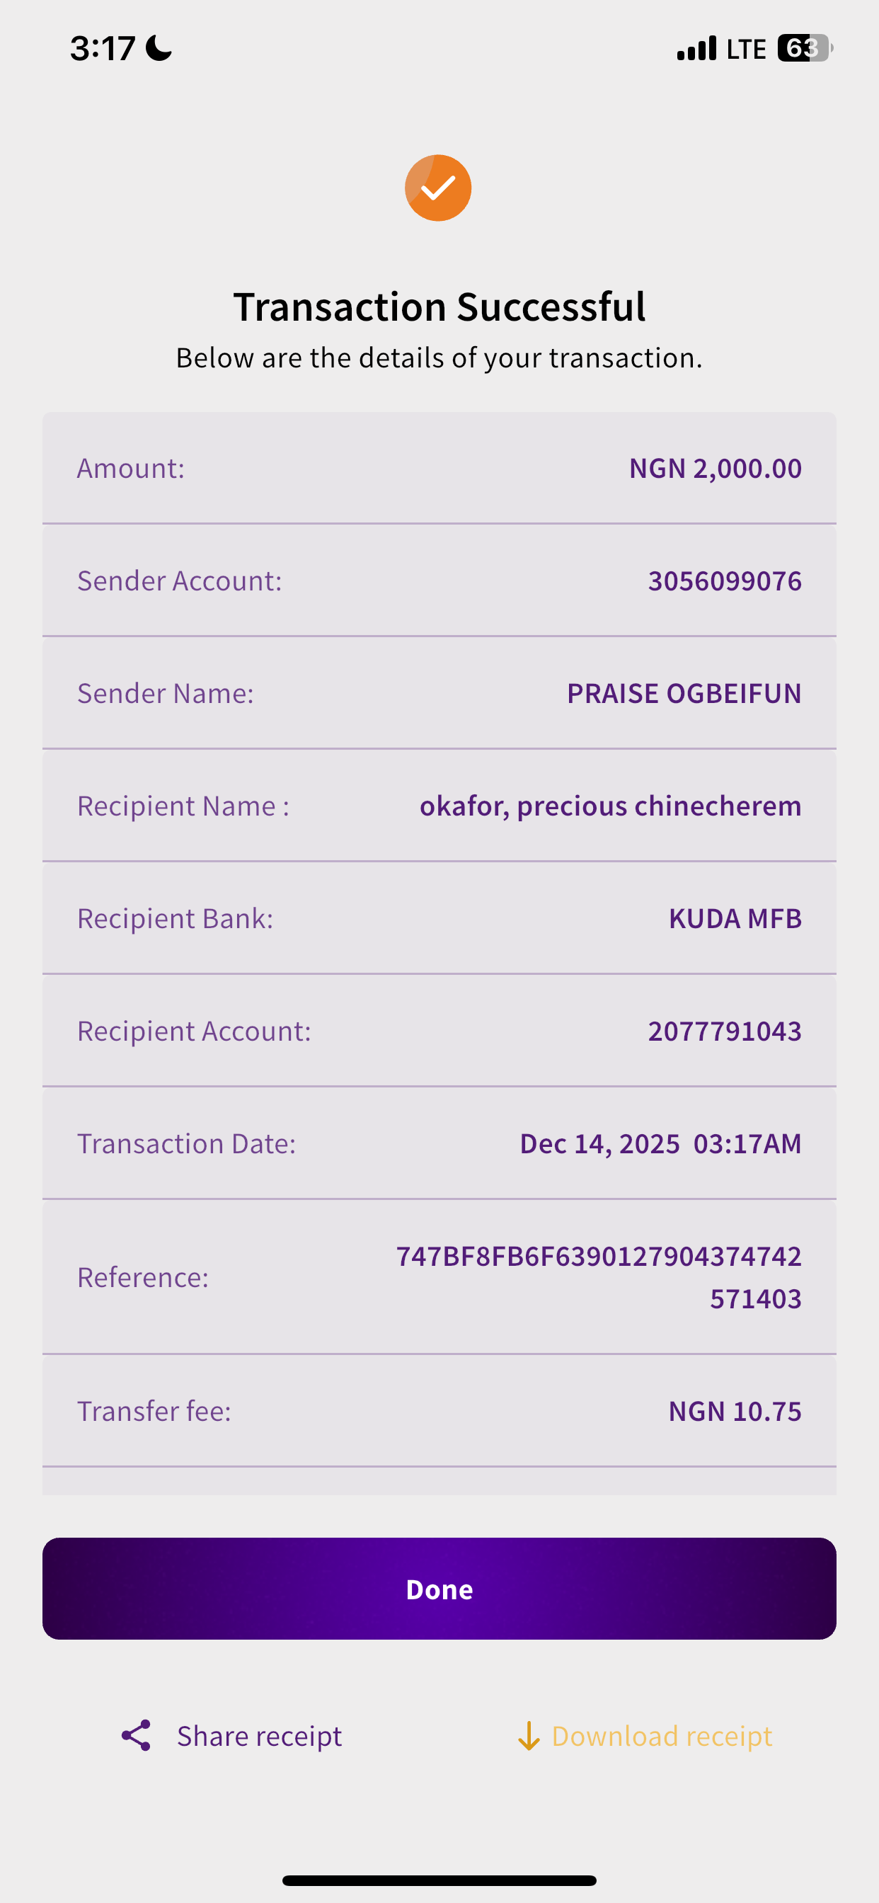Tap the 3:17 status bar clock
Screen dimensions: 879x1903
pos(103,49)
